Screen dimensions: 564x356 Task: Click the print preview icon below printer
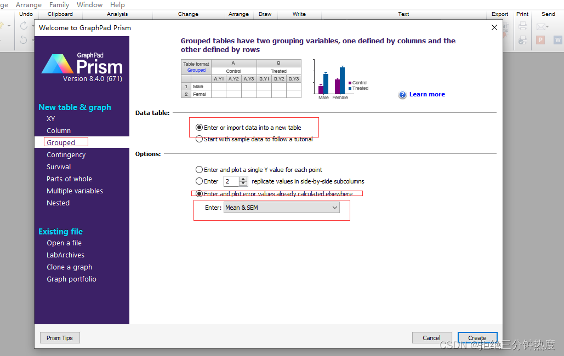(523, 40)
